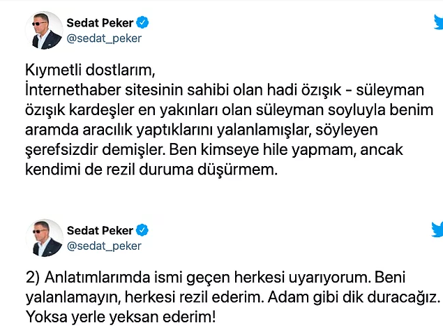This screenshot has width=443, height=330.
Task: Click the phrase "süleyman soyluyla benim"
Action: pyautogui.click(x=345, y=110)
